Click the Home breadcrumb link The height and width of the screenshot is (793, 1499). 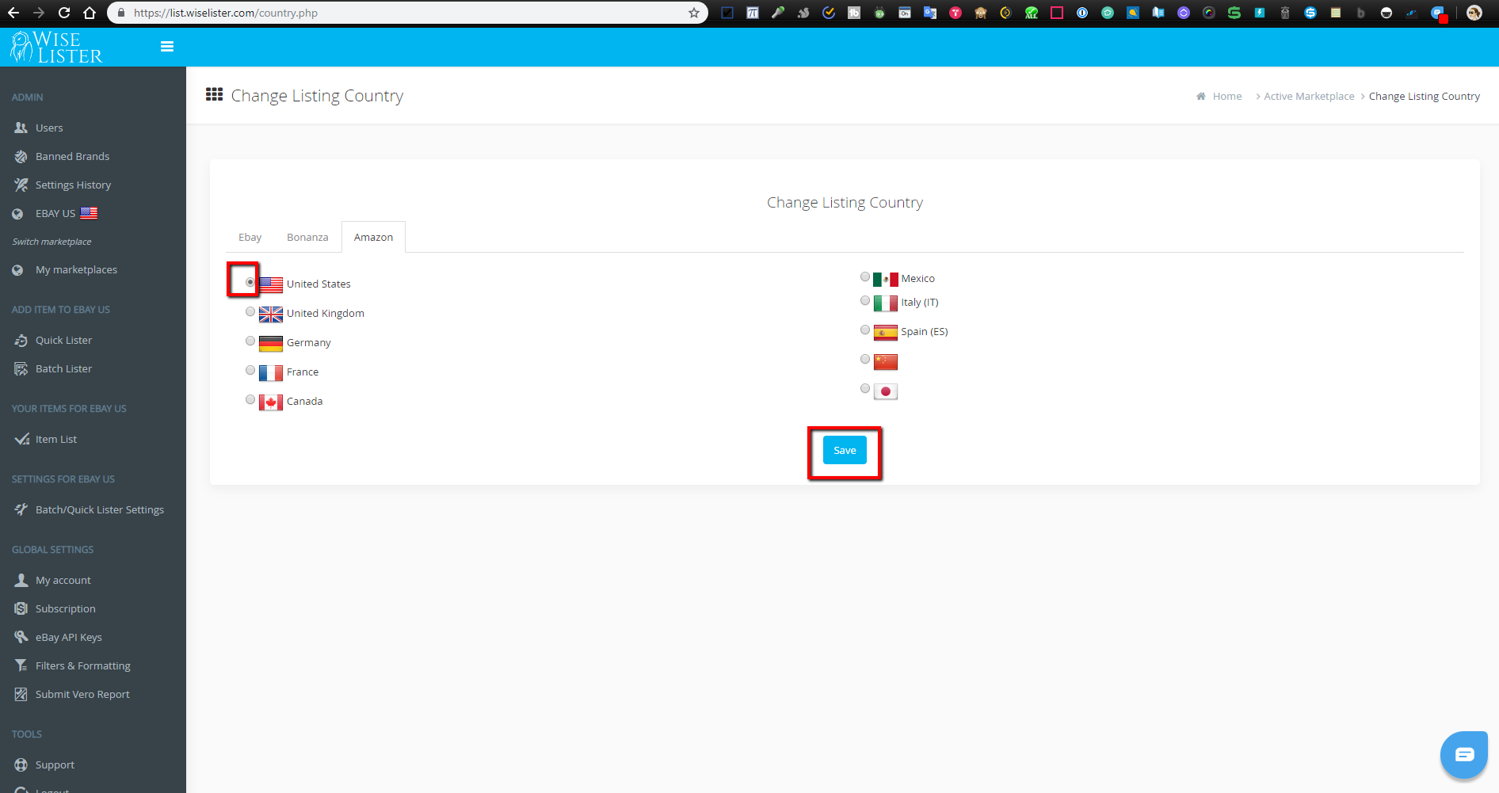point(1227,96)
